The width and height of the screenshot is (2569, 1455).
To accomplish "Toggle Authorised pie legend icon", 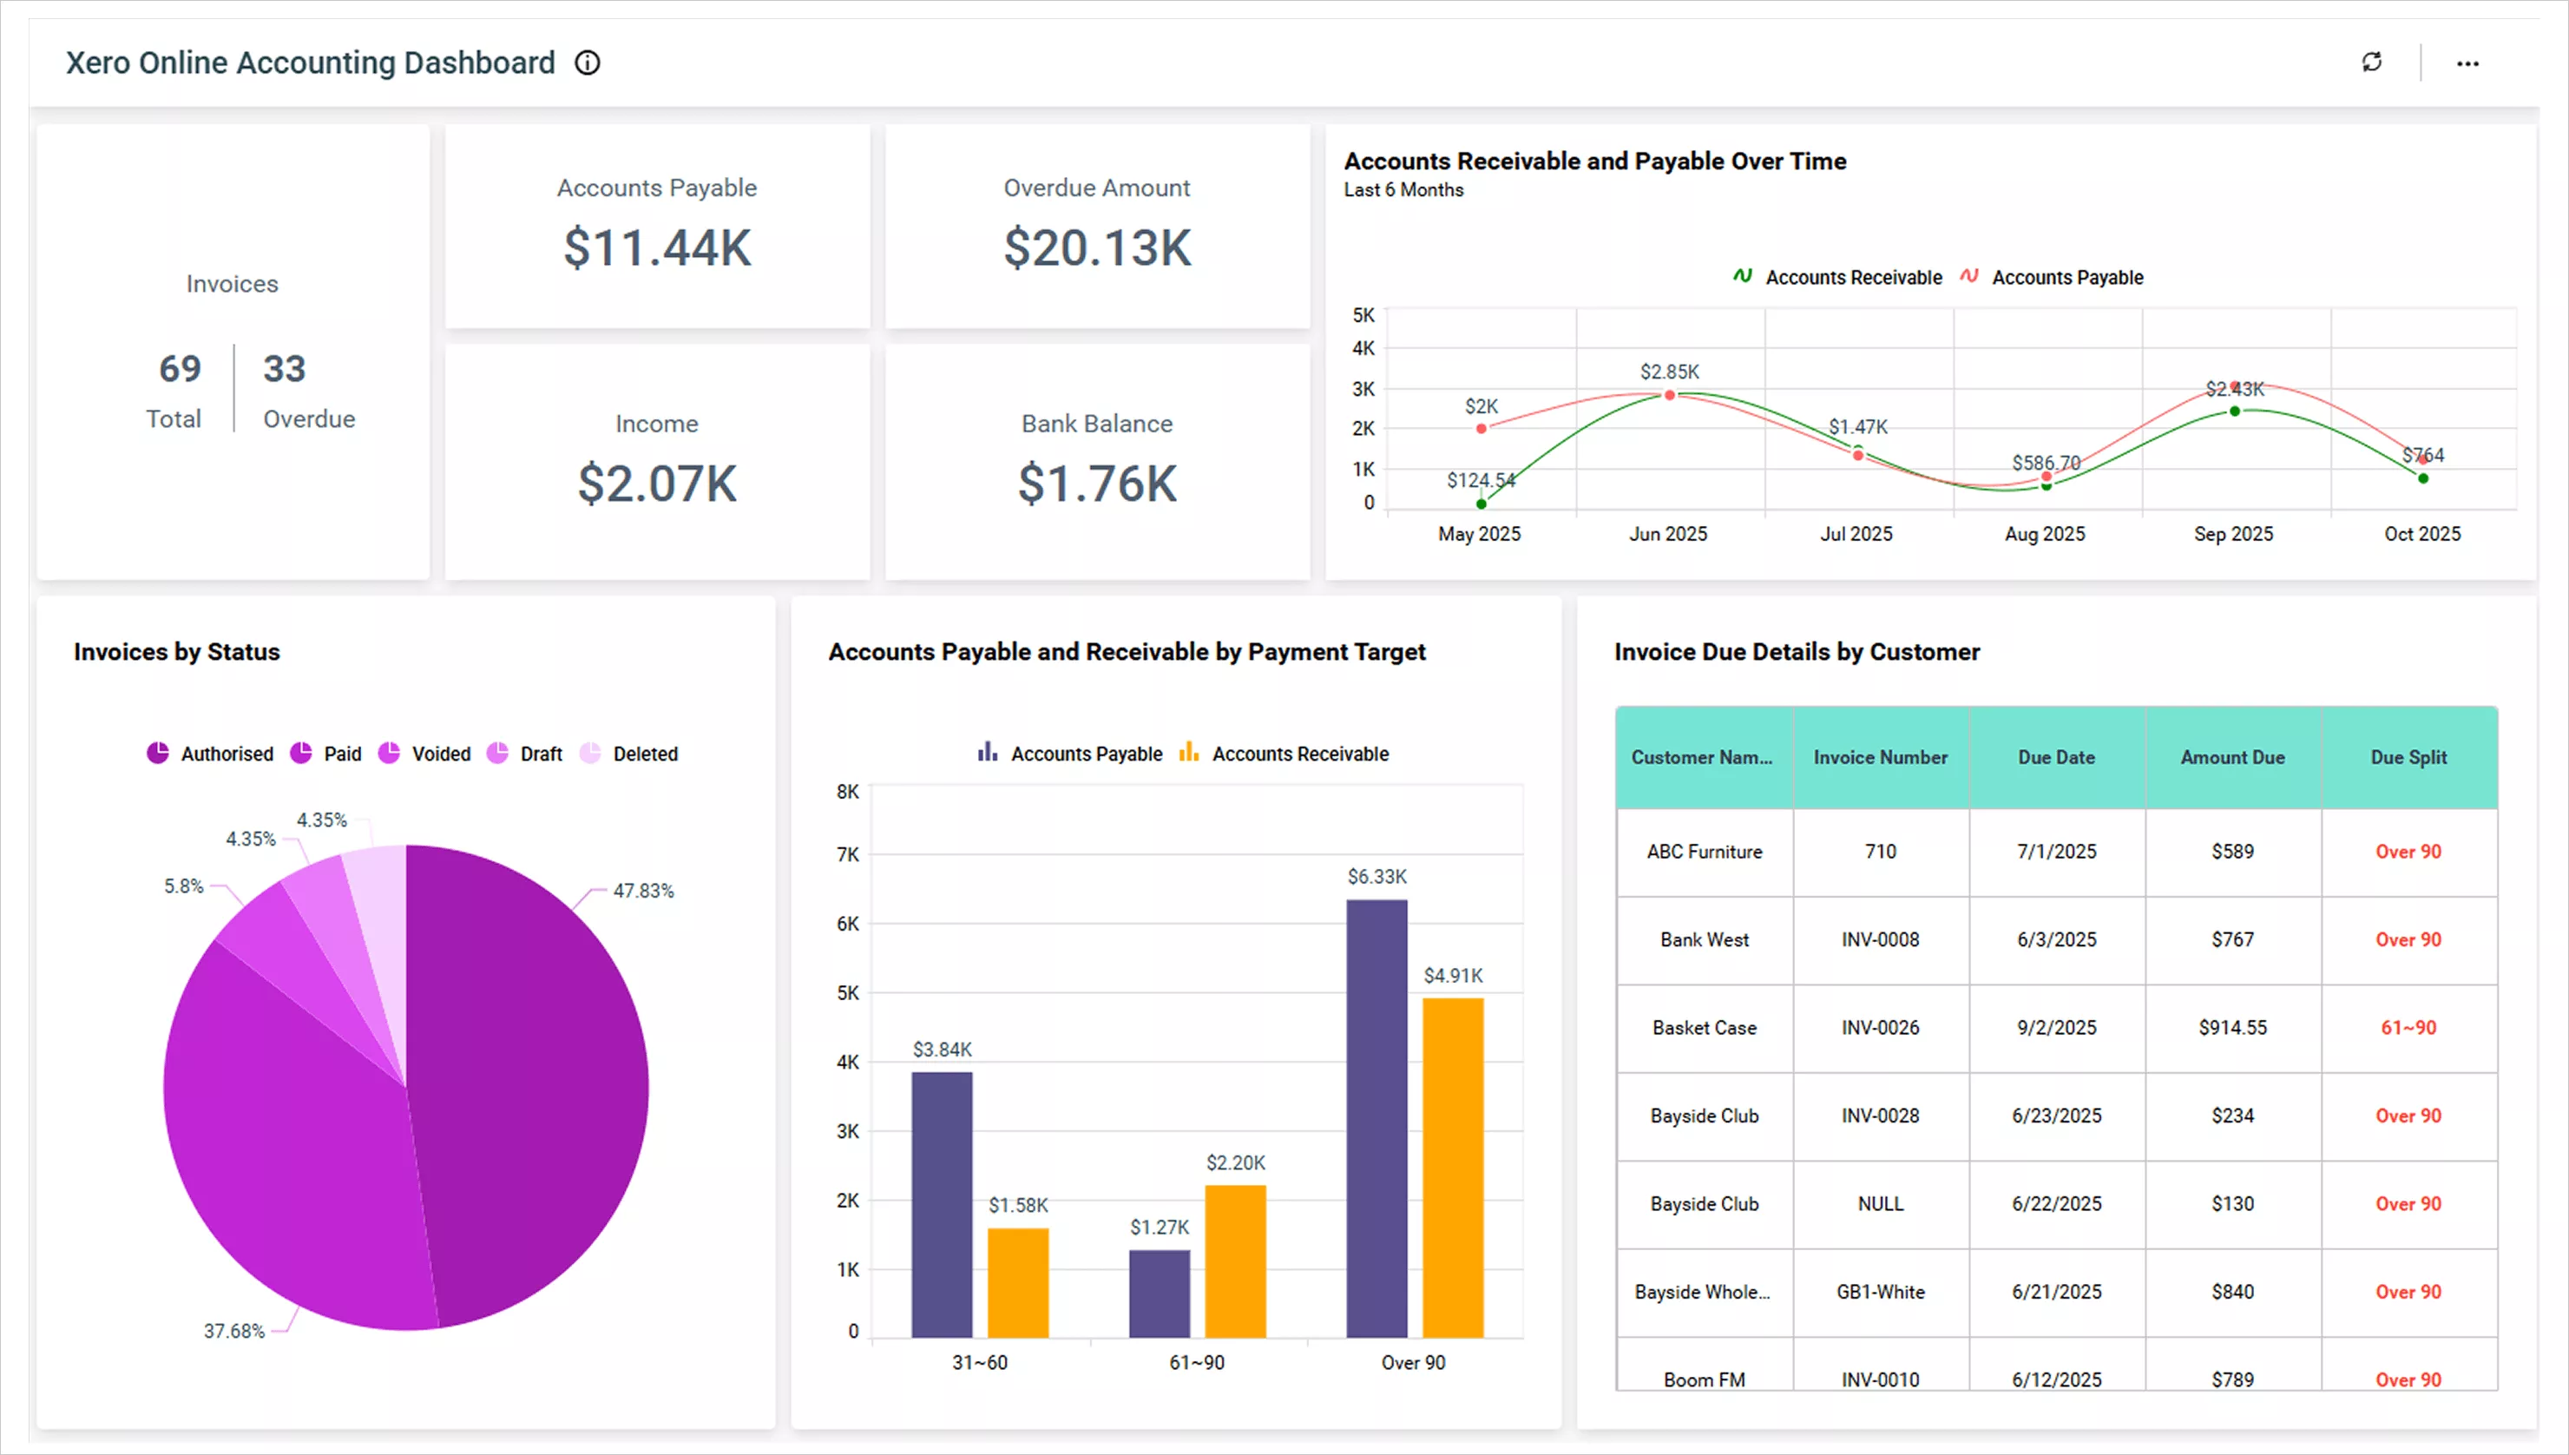I will pos(158,754).
